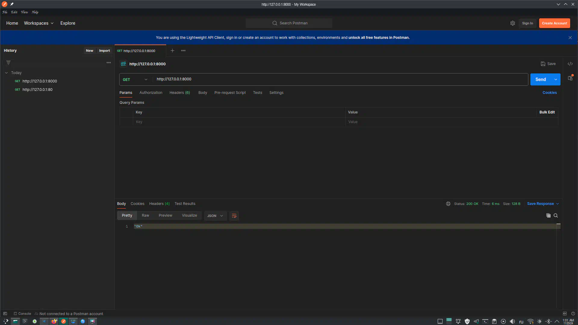Copy response body with copy icon

[548, 215]
